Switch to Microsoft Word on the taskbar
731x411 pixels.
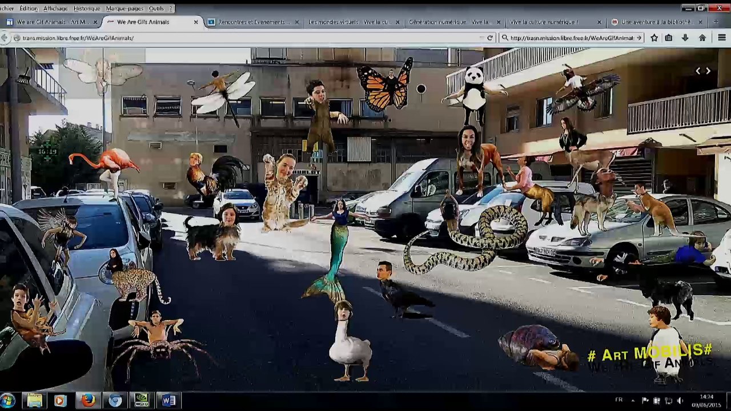click(168, 401)
